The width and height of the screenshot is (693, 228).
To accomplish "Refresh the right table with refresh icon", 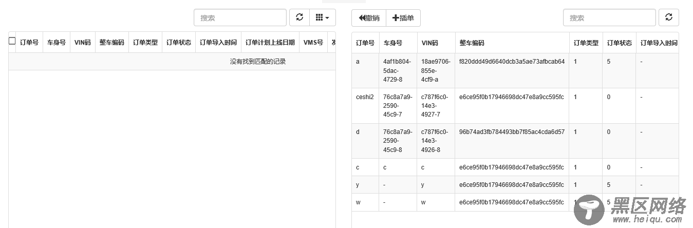I will [669, 17].
